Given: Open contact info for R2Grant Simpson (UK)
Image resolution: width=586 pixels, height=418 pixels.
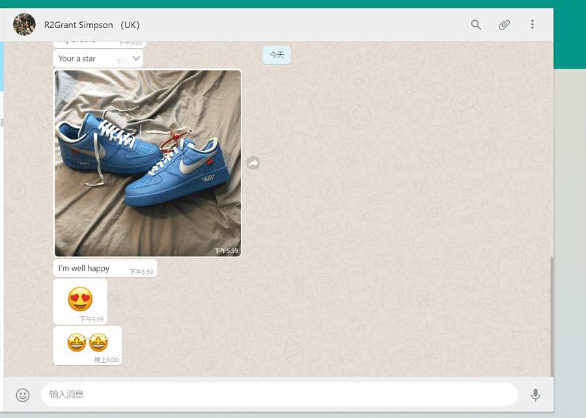Looking at the screenshot, I should pyautogui.click(x=92, y=25).
